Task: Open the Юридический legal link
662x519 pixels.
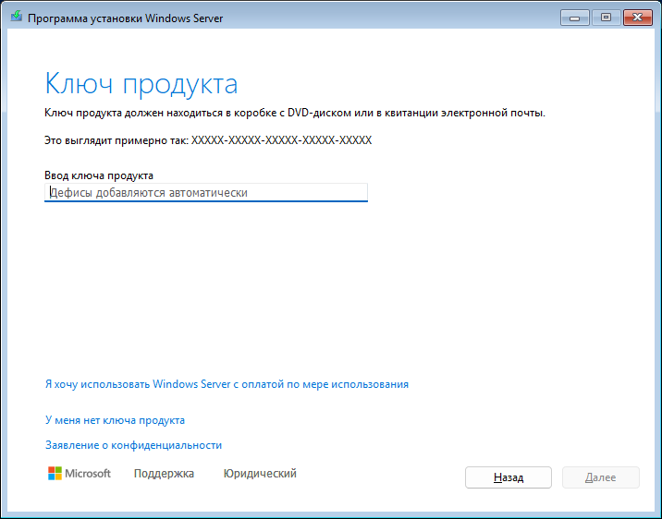Action: (260, 474)
